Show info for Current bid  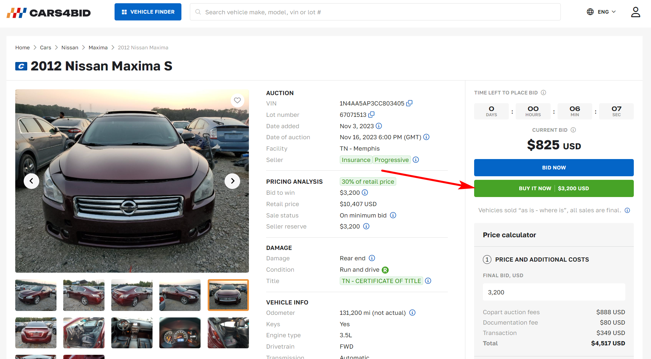pos(573,130)
